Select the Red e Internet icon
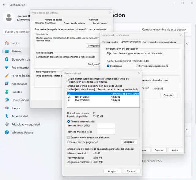The height and width of the screenshot is (180, 196). tap(6, 67)
